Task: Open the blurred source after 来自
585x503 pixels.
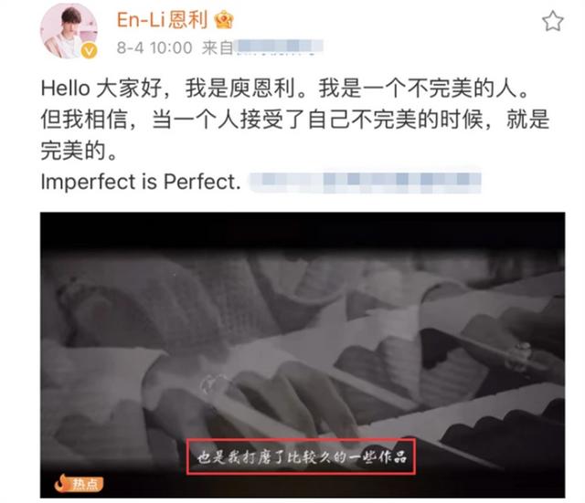Action: tap(278, 47)
